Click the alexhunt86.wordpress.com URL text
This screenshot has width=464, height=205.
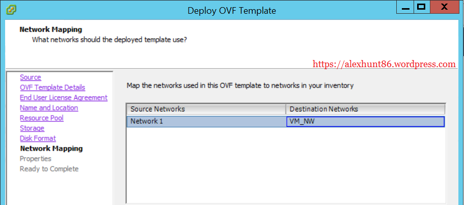(x=384, y=65)
